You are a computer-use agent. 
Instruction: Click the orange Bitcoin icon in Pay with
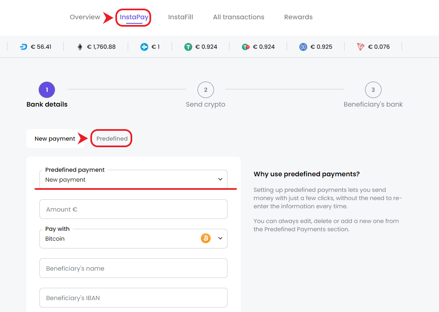pos(206,238)
